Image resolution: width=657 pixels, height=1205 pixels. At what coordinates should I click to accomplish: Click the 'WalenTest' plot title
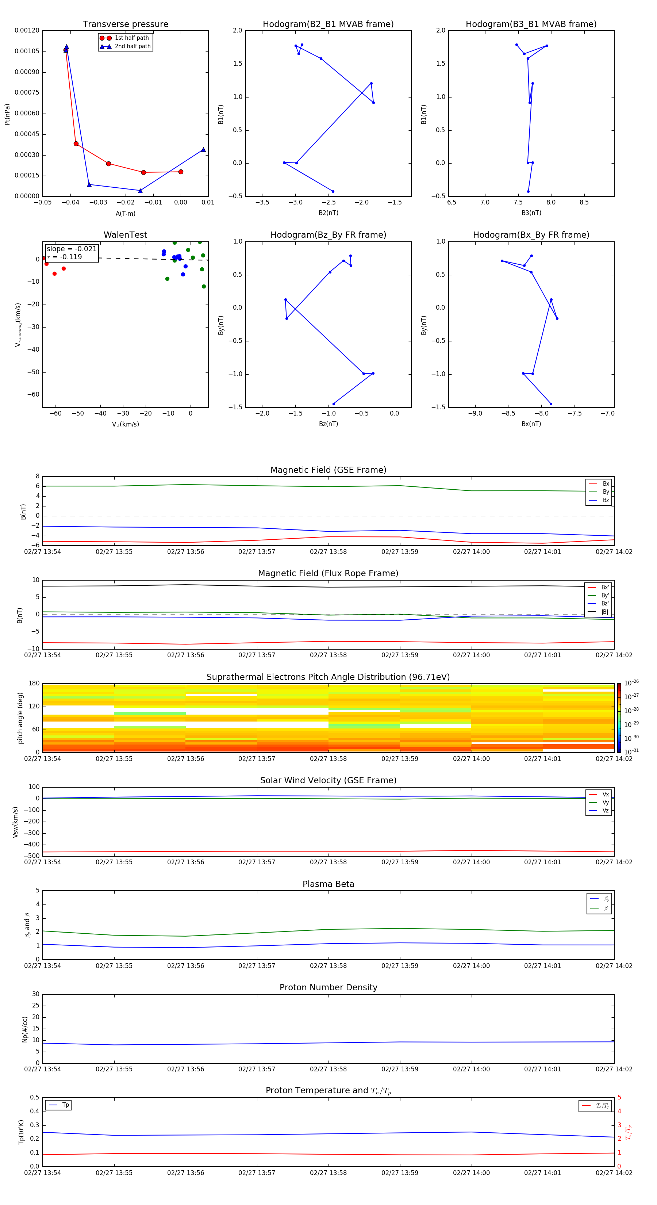click(x=125, y=235)
